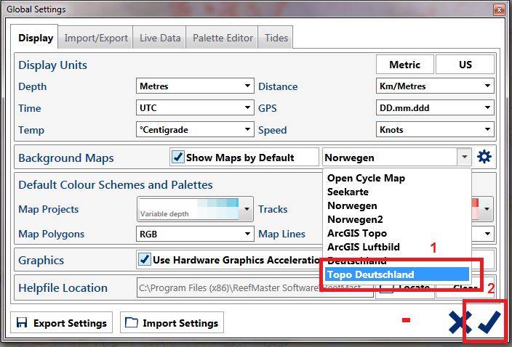Switch to the Tides tab
The width and height of the screenshot is (512, 347).
276,38
